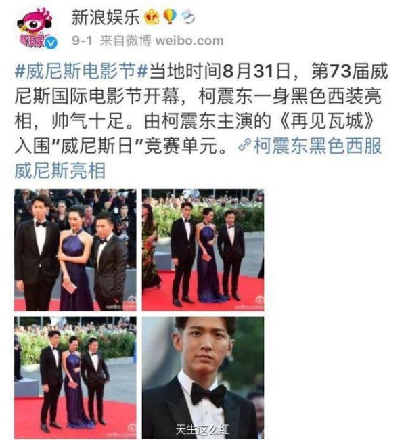Tap the 来自微博 source label

point(125,41)
